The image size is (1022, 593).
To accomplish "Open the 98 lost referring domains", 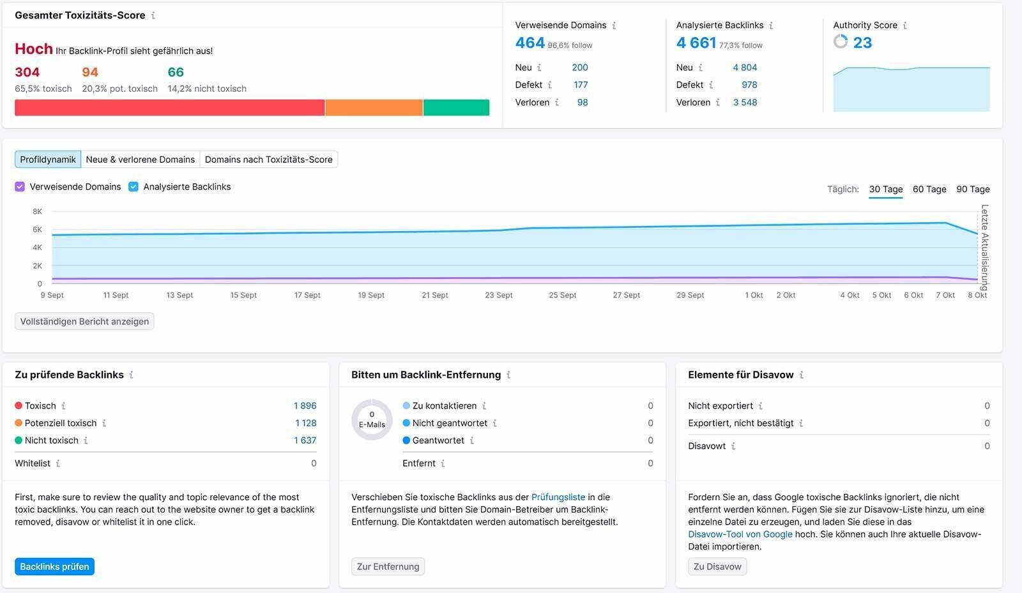I will click(x=583, y=102).
